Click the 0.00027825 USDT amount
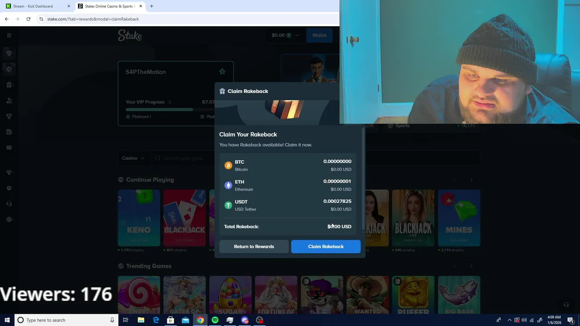580x326 pixels. (337, 201)
